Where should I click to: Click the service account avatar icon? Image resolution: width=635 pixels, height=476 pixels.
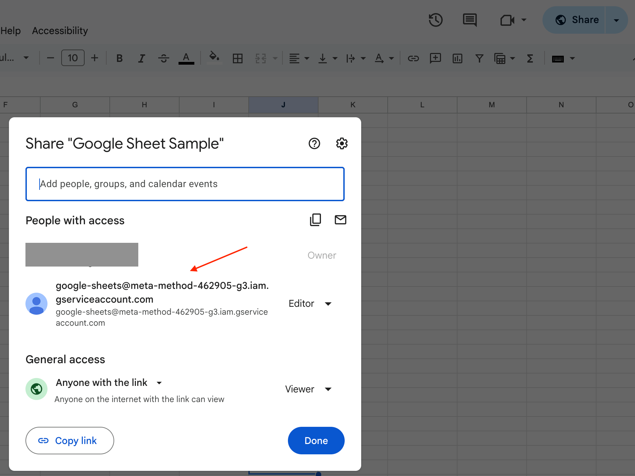36,304
